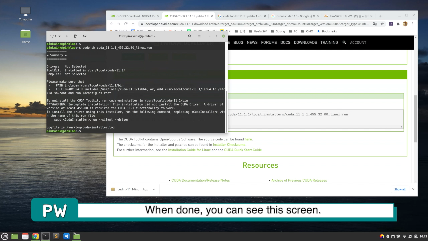Viewport: 428px width, 241px height.
Task: Open the Chrome extensions puzzle icon
Action: (x=398, y=24)
